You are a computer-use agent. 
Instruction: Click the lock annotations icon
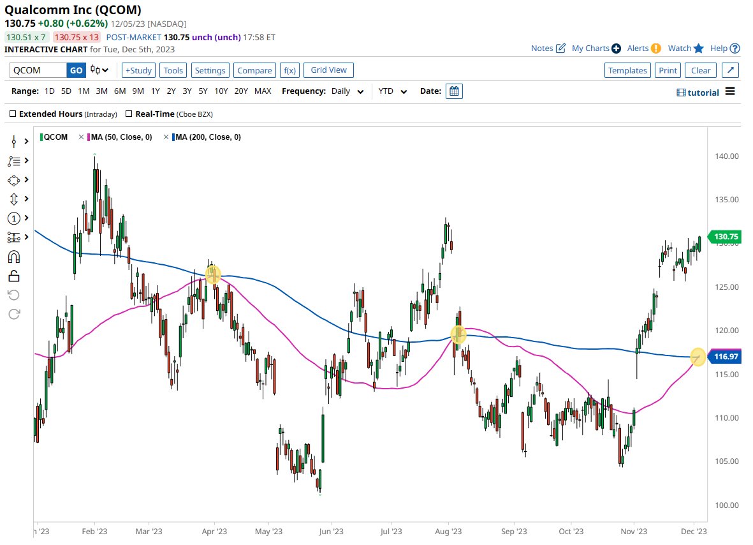(14, 276)
